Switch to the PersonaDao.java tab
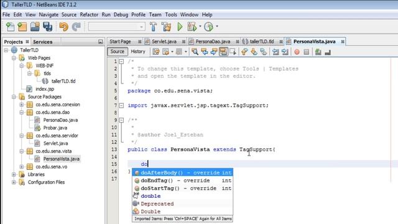The height and width of the screenshot is (224, 398). click(x=213, y=42)
